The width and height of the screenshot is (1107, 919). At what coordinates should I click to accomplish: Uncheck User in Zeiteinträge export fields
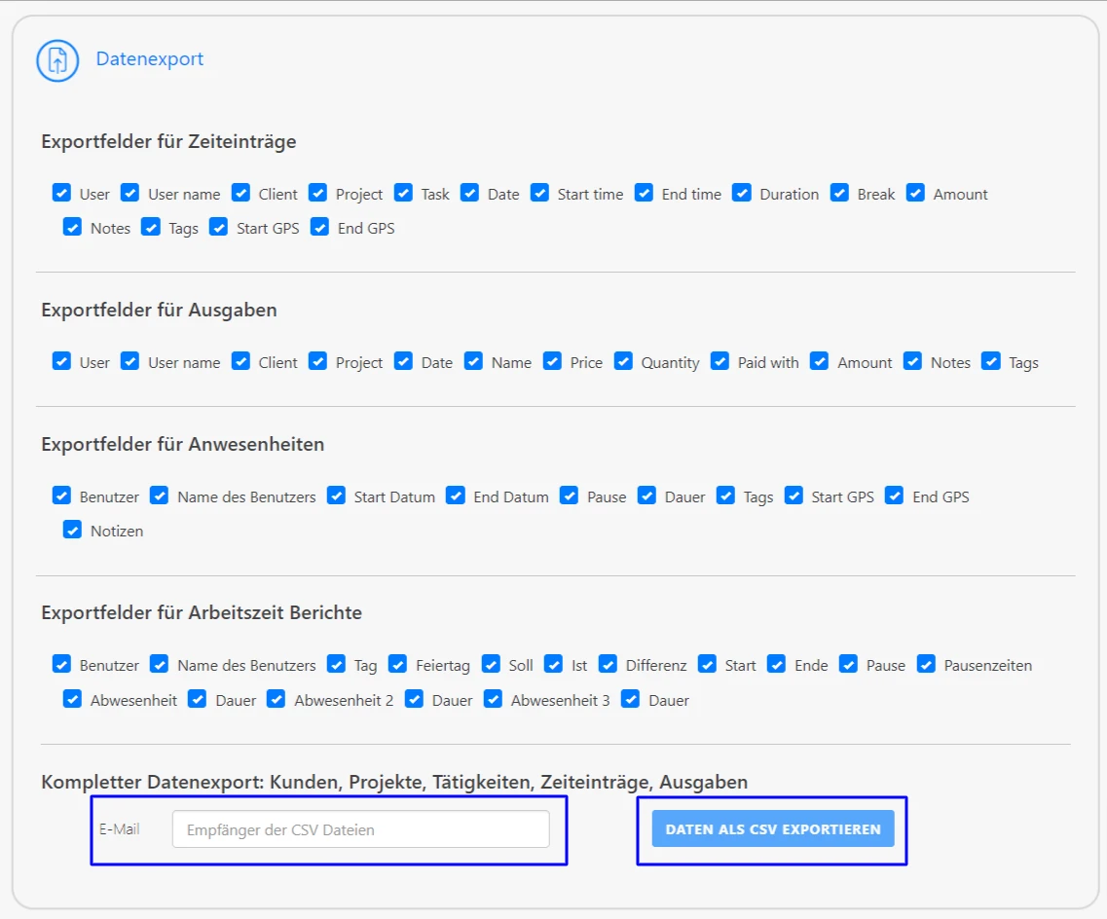click(x=61, y=193)
